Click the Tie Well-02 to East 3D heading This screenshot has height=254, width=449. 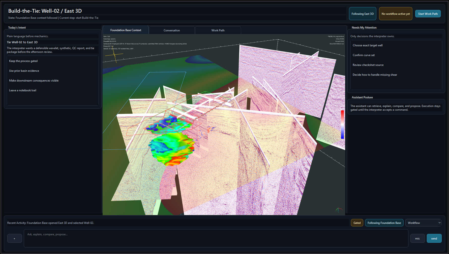point(22,42)
